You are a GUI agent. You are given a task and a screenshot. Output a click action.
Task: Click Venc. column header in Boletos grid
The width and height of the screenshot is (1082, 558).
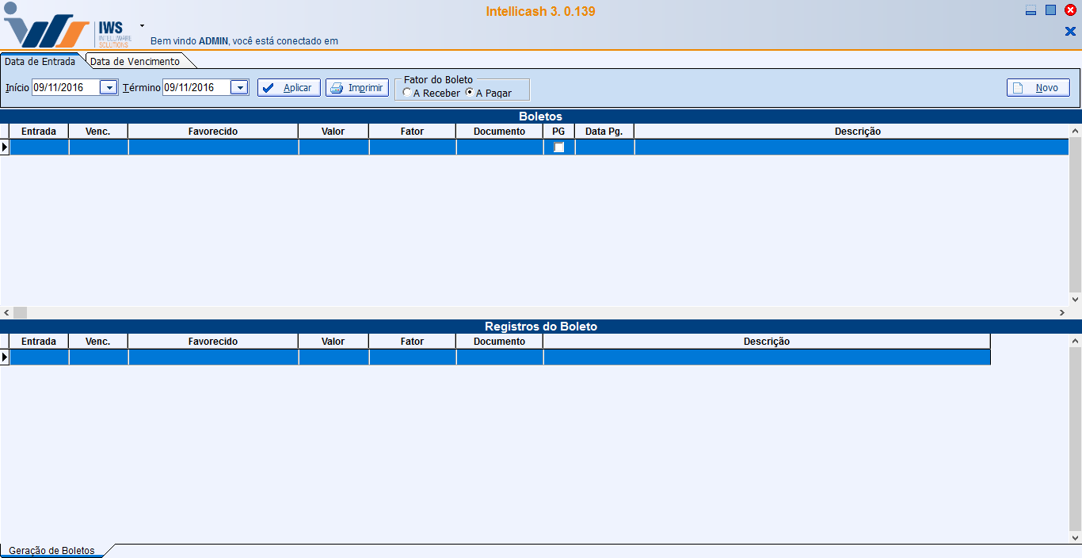[x=98, y=131]
